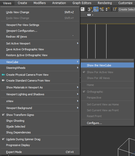
Task: Select Perspective in ViewCube submenu
Action: point(107,98)
